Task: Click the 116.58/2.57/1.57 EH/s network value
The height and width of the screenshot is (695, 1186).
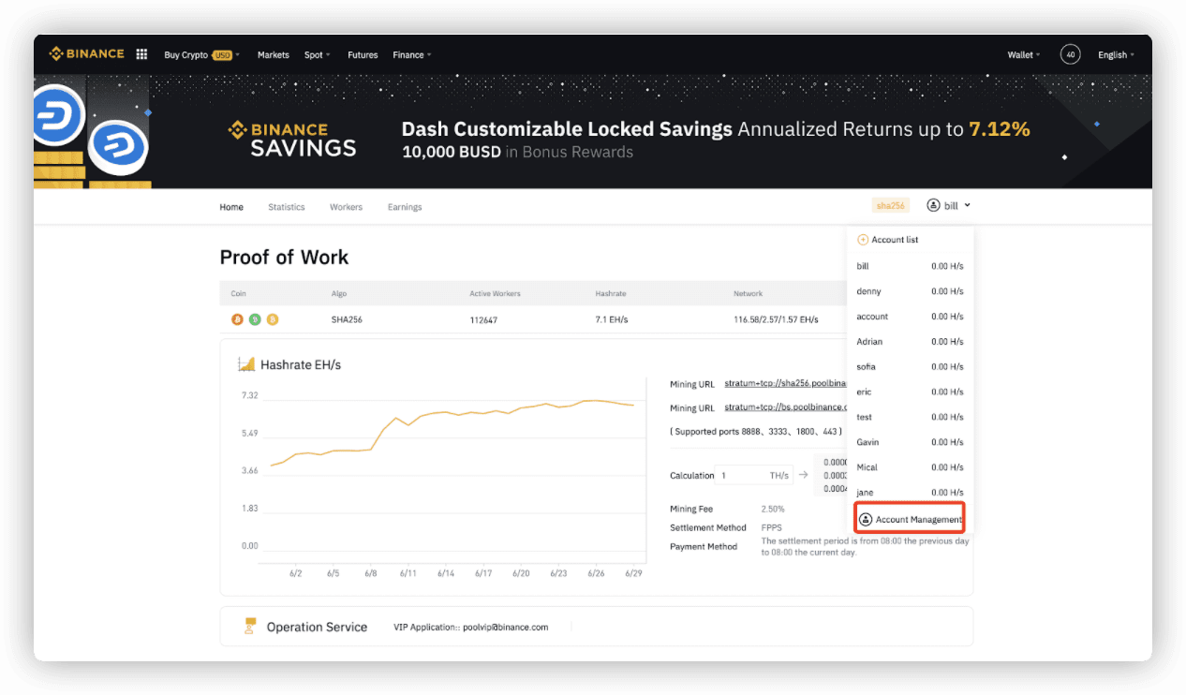Action: coord(776,320)
